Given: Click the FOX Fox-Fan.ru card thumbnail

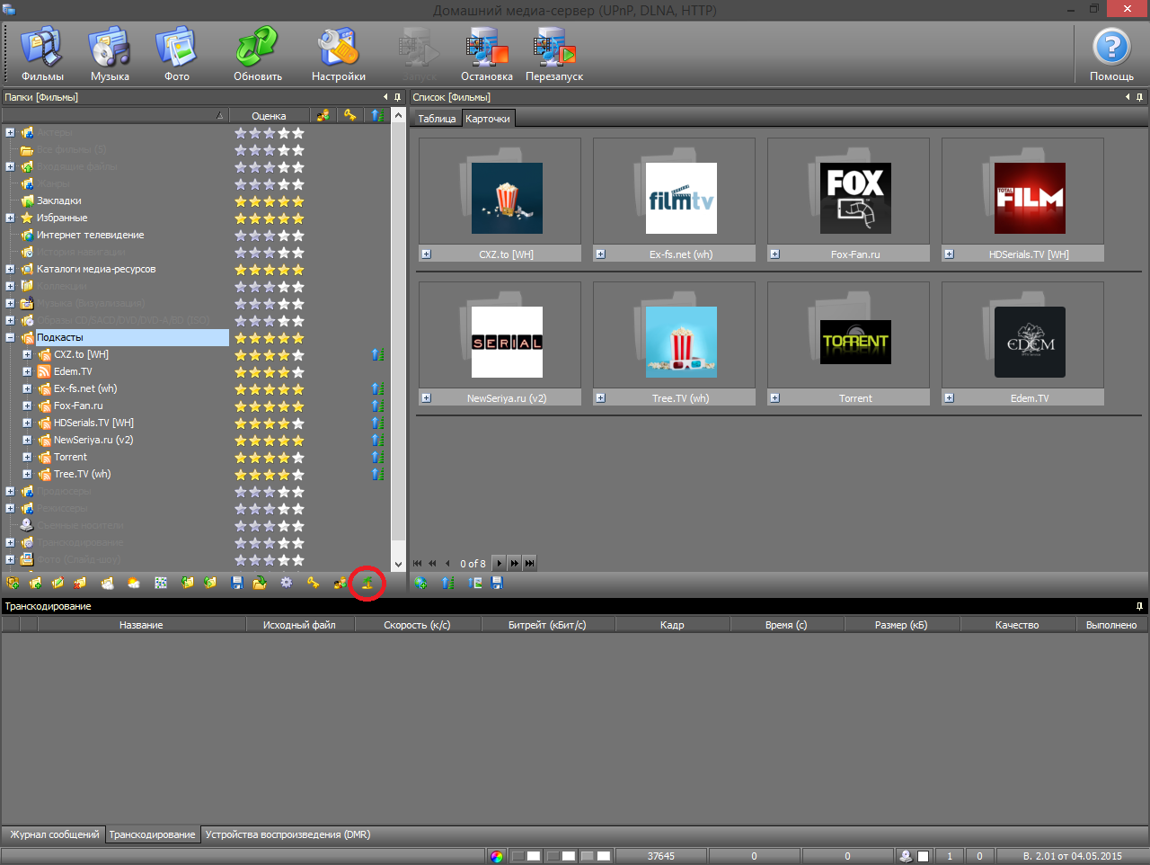Looking at the screenshot, I should [855, 198].
